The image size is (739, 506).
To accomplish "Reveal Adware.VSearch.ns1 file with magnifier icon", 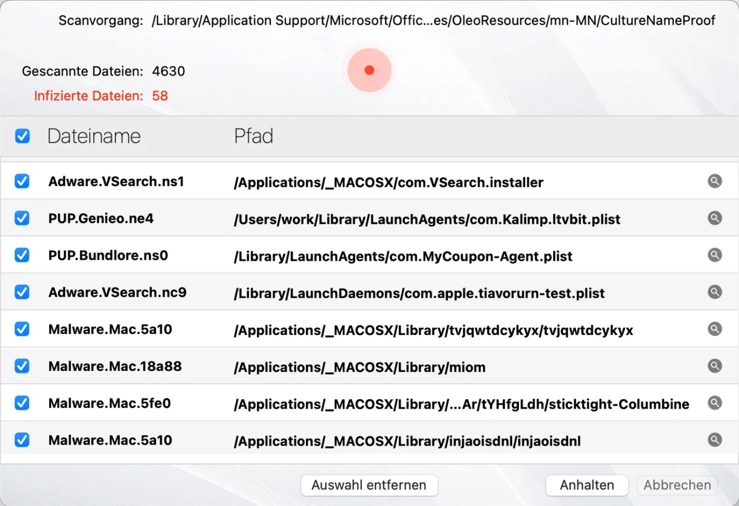I will 715,181.
